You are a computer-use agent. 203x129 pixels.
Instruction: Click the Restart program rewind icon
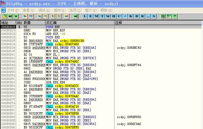point(10,16)
